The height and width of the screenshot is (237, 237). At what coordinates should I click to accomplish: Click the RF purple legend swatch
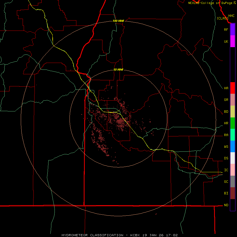coord(233,29)
